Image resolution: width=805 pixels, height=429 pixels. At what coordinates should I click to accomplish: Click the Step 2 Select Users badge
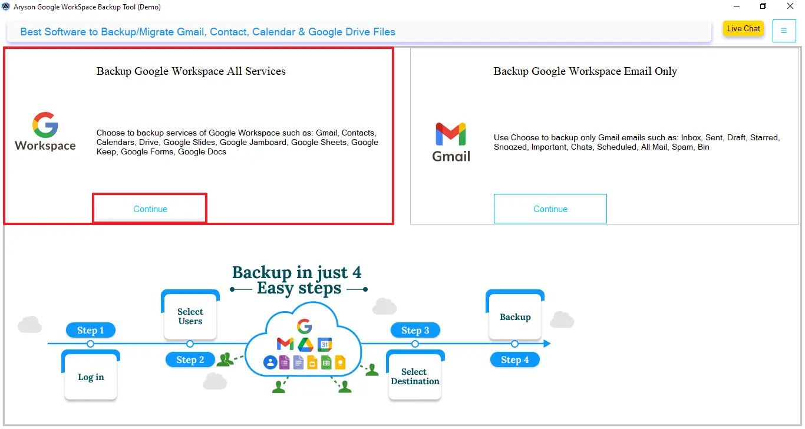pyautogui.click(x=190, y=359)
